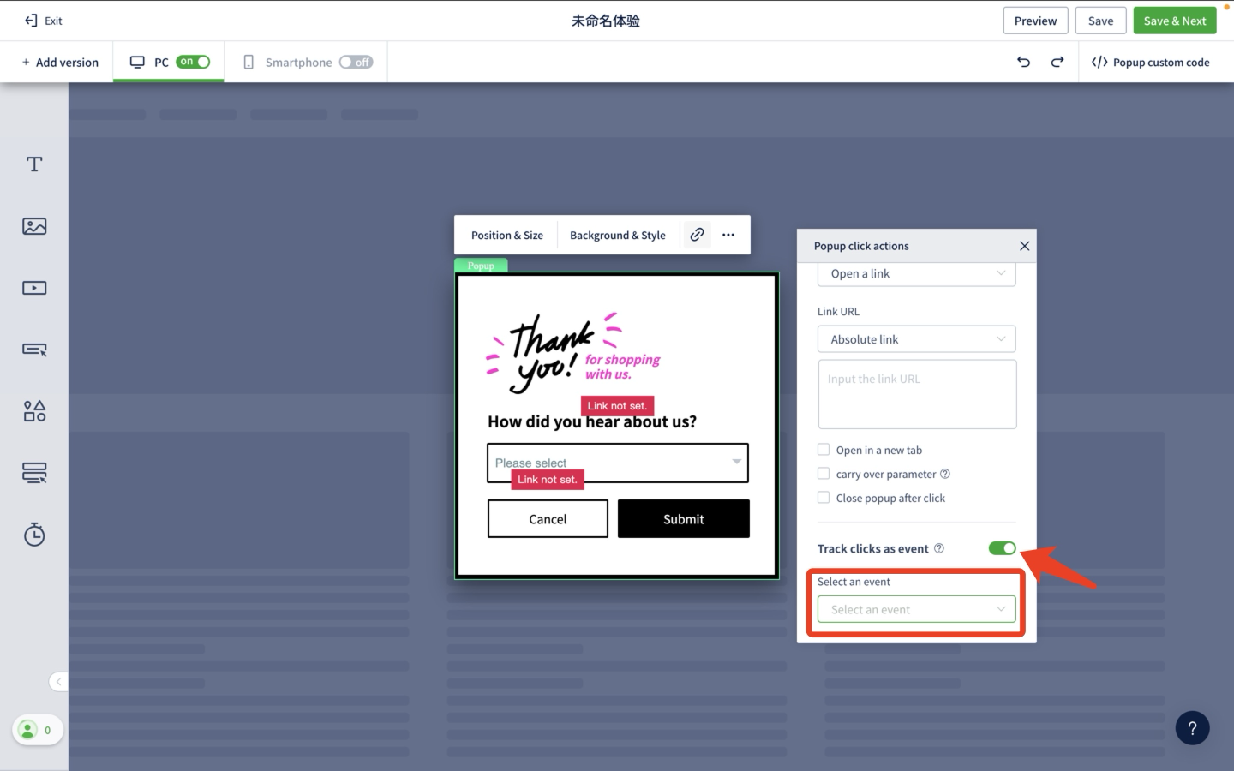Open the Select an event dropdown
1234x771 pixels.
tap(917, 609)
